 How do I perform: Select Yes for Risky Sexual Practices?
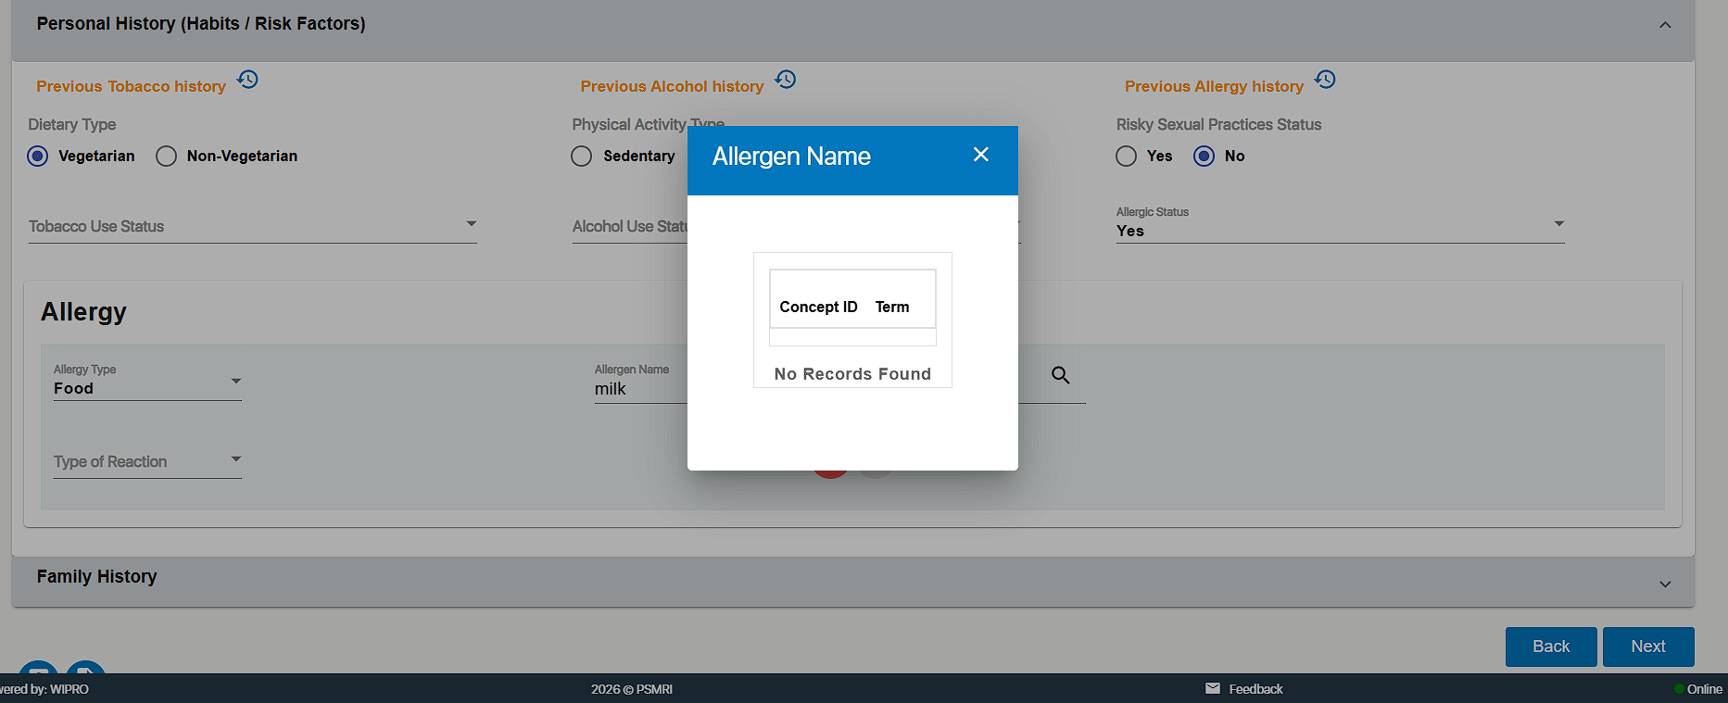1126,157
